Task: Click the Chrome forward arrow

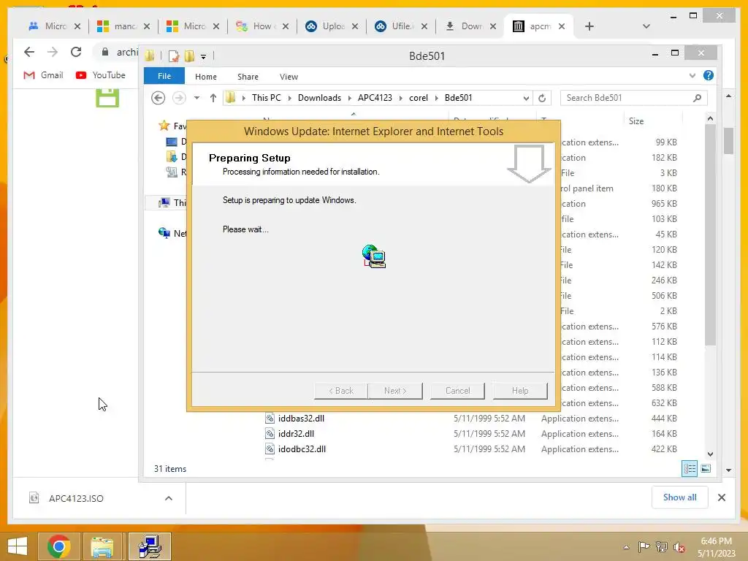Action: pyautogui.click(x=53, y=52)
